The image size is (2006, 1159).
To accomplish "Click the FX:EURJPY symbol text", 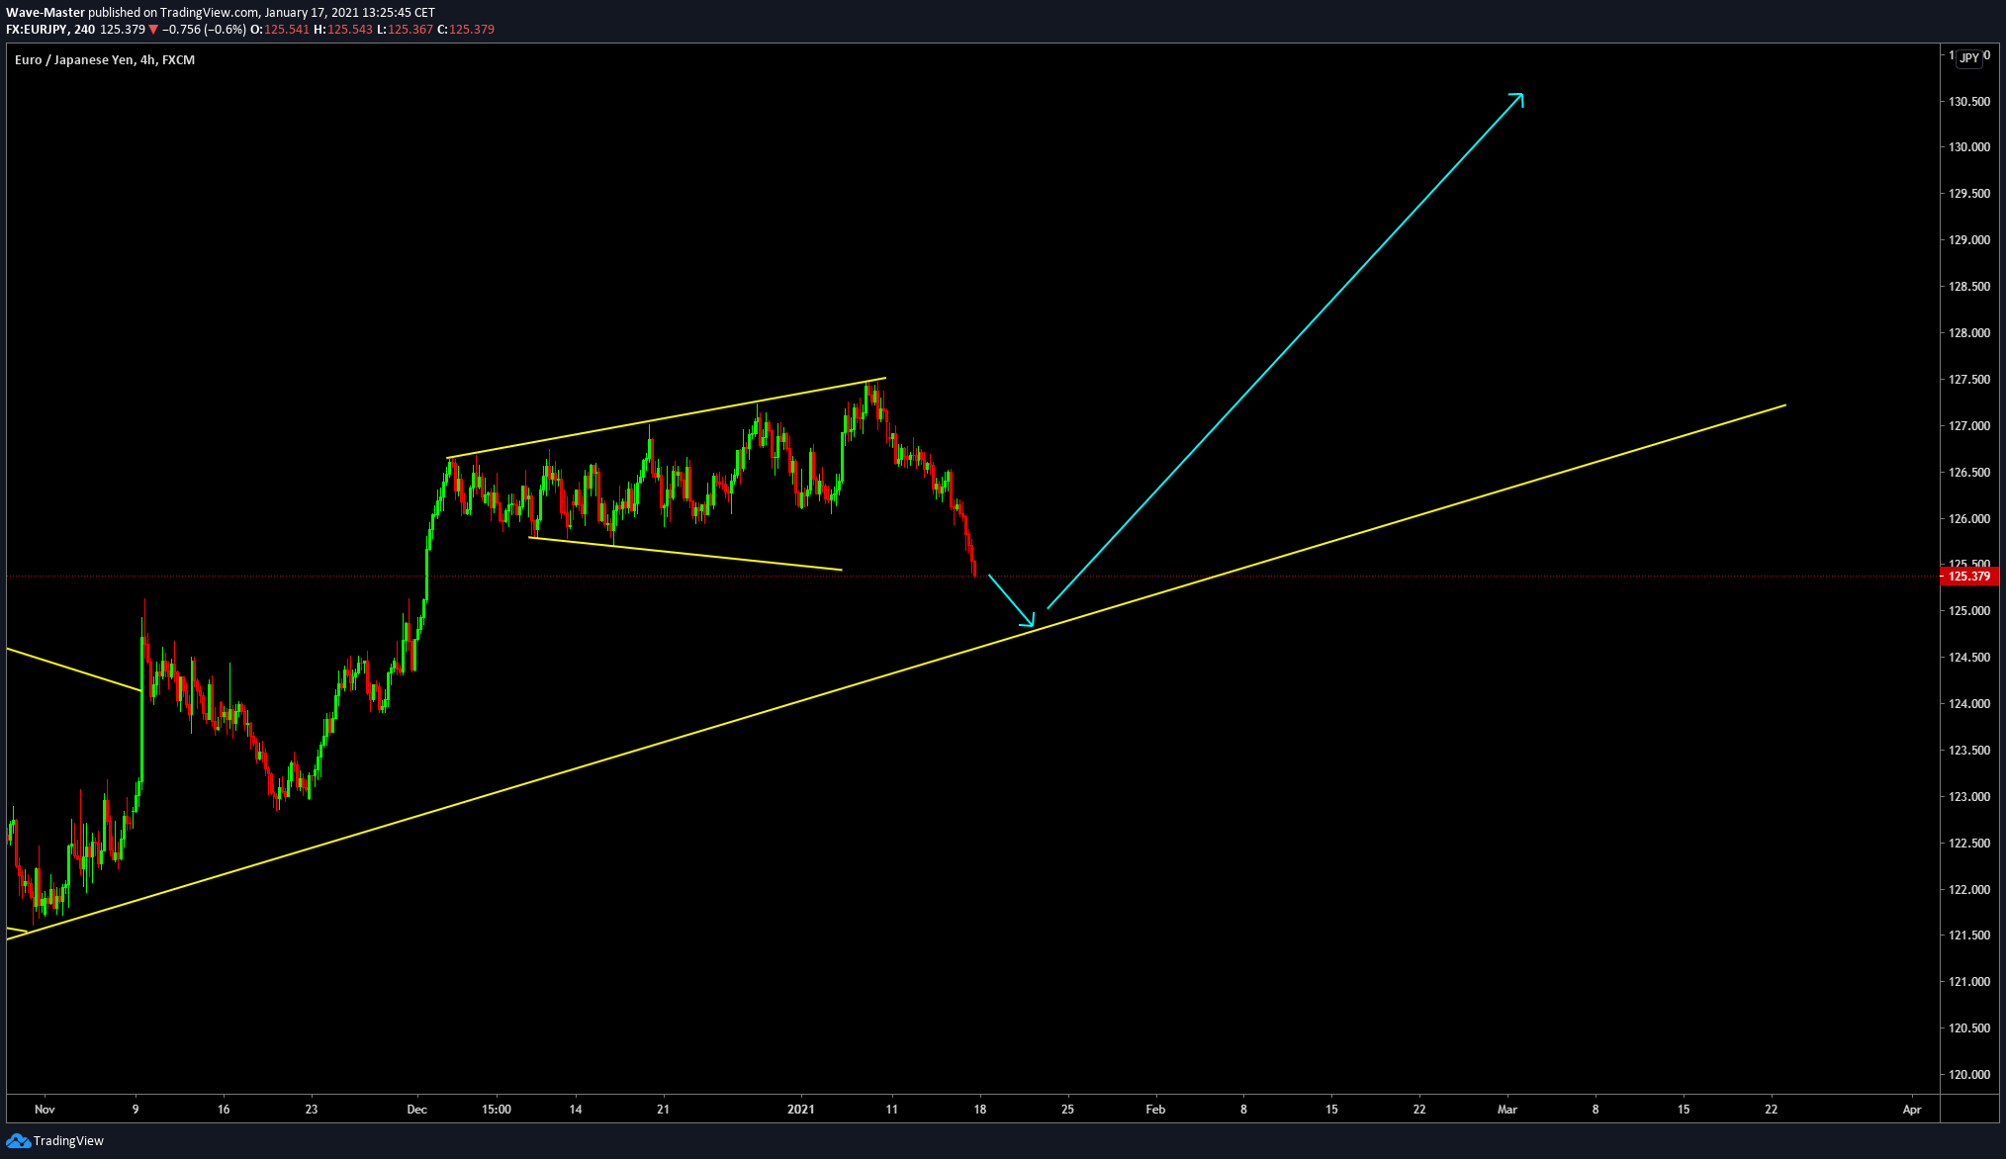I will click(x=36, y=30).
